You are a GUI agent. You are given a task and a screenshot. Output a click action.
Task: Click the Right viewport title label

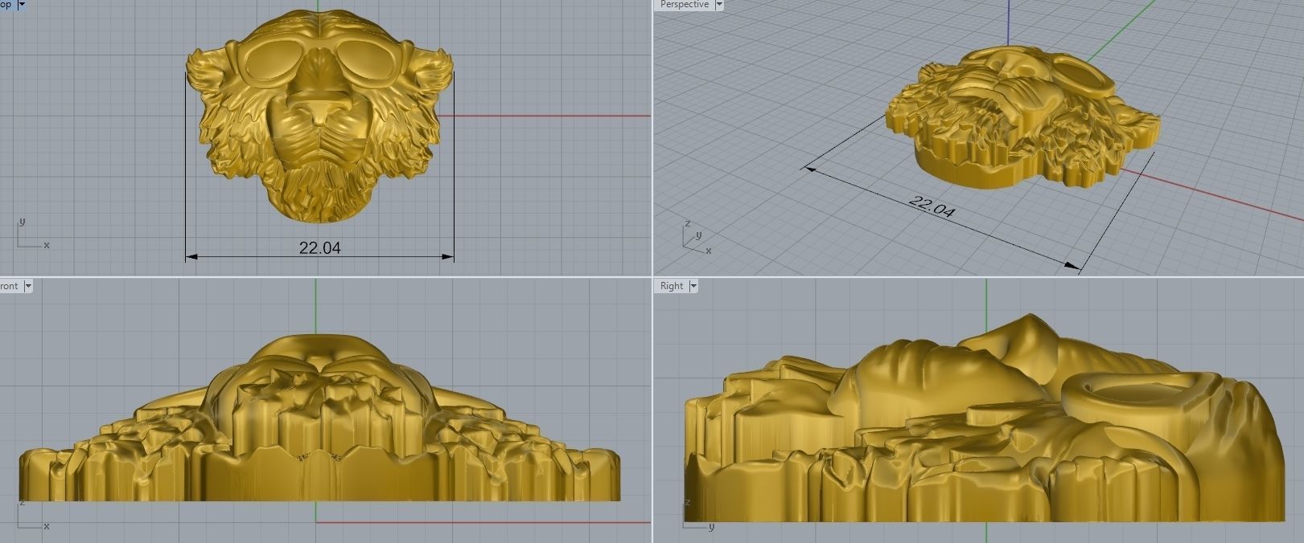tap(672, 286)
